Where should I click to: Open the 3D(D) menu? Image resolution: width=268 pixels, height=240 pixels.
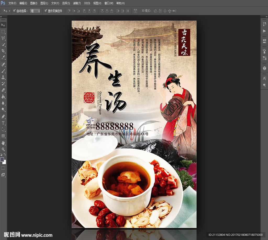click(x=87, y=3)
